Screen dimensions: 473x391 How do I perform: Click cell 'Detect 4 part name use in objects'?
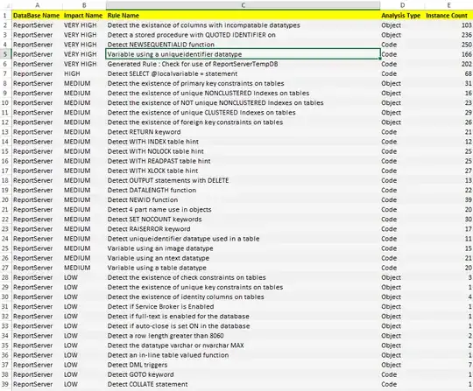tap(243, 209)
